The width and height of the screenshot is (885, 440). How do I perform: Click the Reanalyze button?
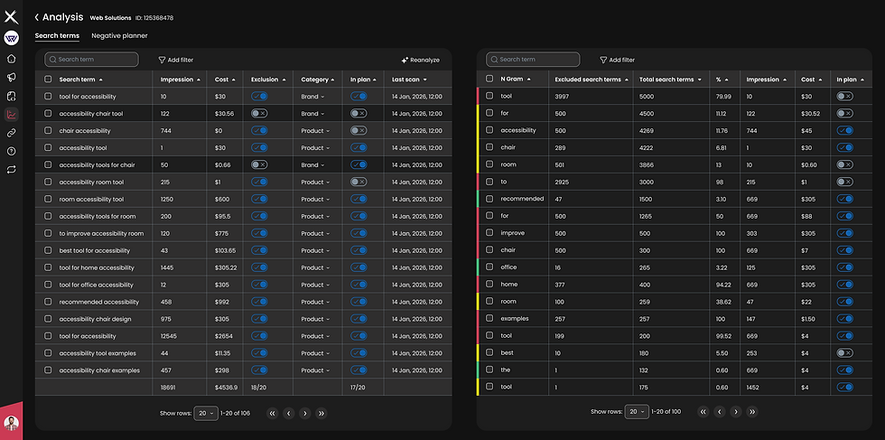[421, 60]
